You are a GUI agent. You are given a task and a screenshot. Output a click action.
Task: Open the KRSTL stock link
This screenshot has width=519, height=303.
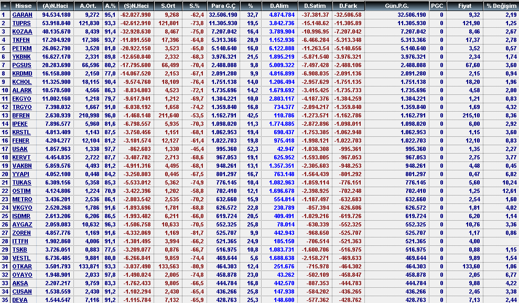click(x=21, y=132)
